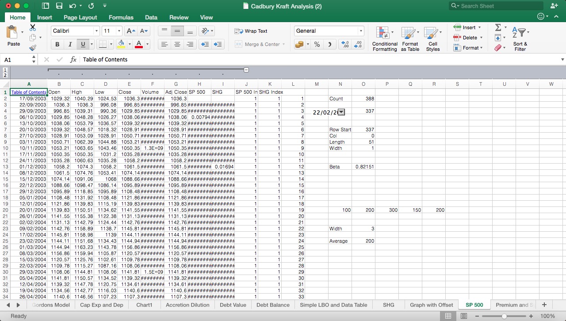Click the Sort & Filter icon

[x=520, y=38]
